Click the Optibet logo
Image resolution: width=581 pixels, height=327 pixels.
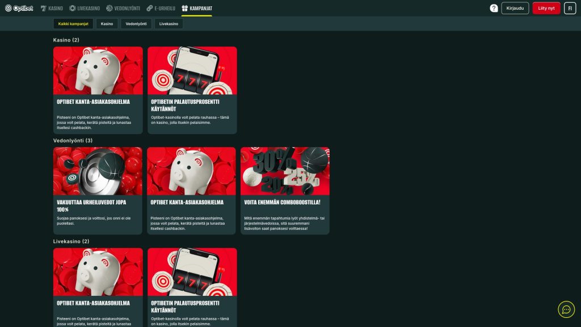click(19, 8)
